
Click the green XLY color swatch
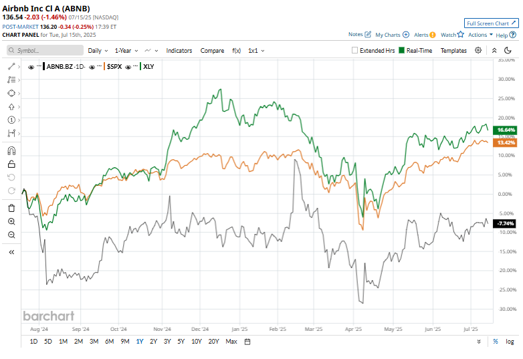pos(140,66)
